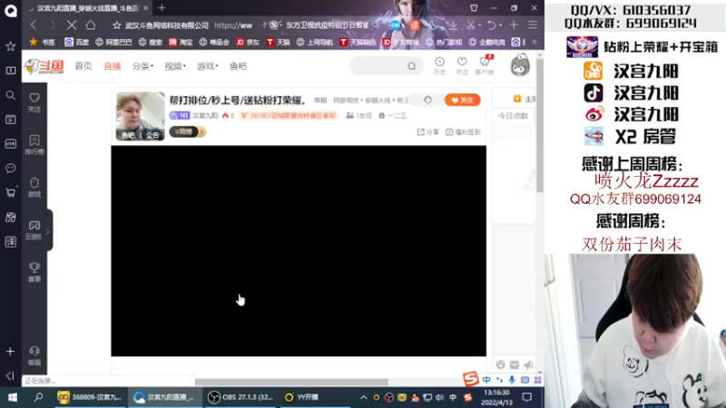Click the page vertical scrollbar
Viewport: 726px width, 408px height.
539,125
